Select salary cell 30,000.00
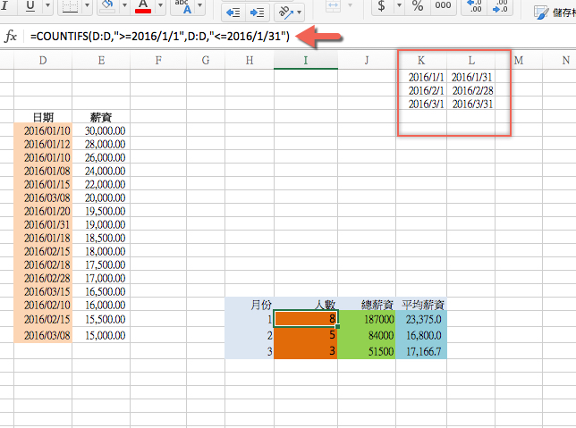 coord(101,130)
